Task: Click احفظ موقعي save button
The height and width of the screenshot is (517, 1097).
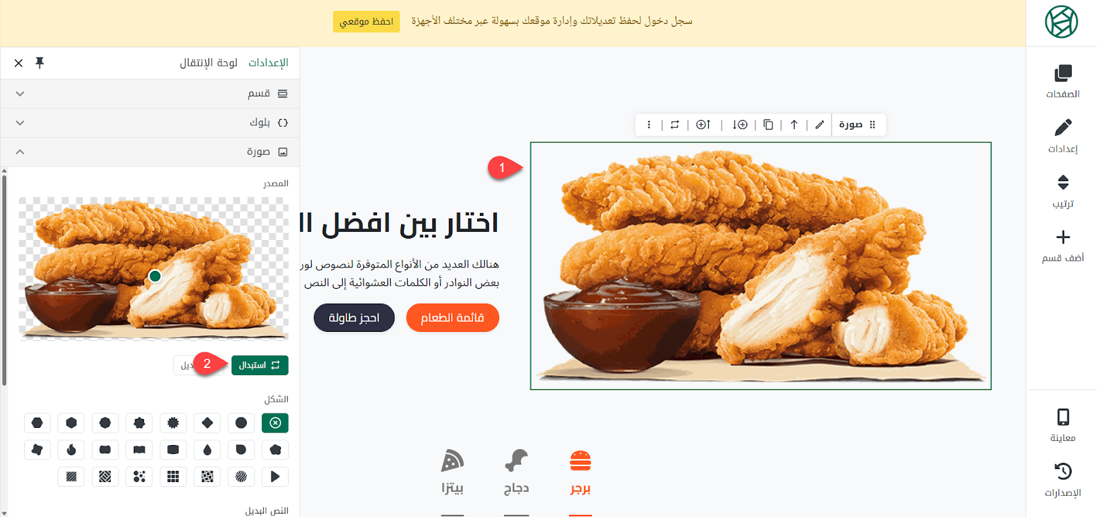Action: pyautogui.click(x=366, y=21)
